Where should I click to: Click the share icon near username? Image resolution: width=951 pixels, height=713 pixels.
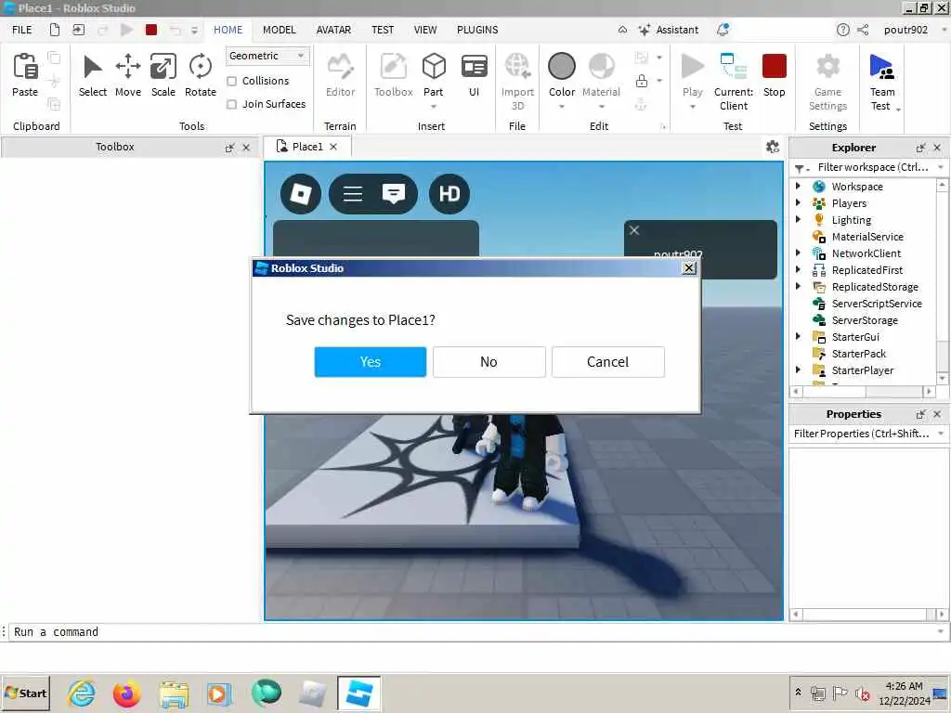[x=863, y=30]
